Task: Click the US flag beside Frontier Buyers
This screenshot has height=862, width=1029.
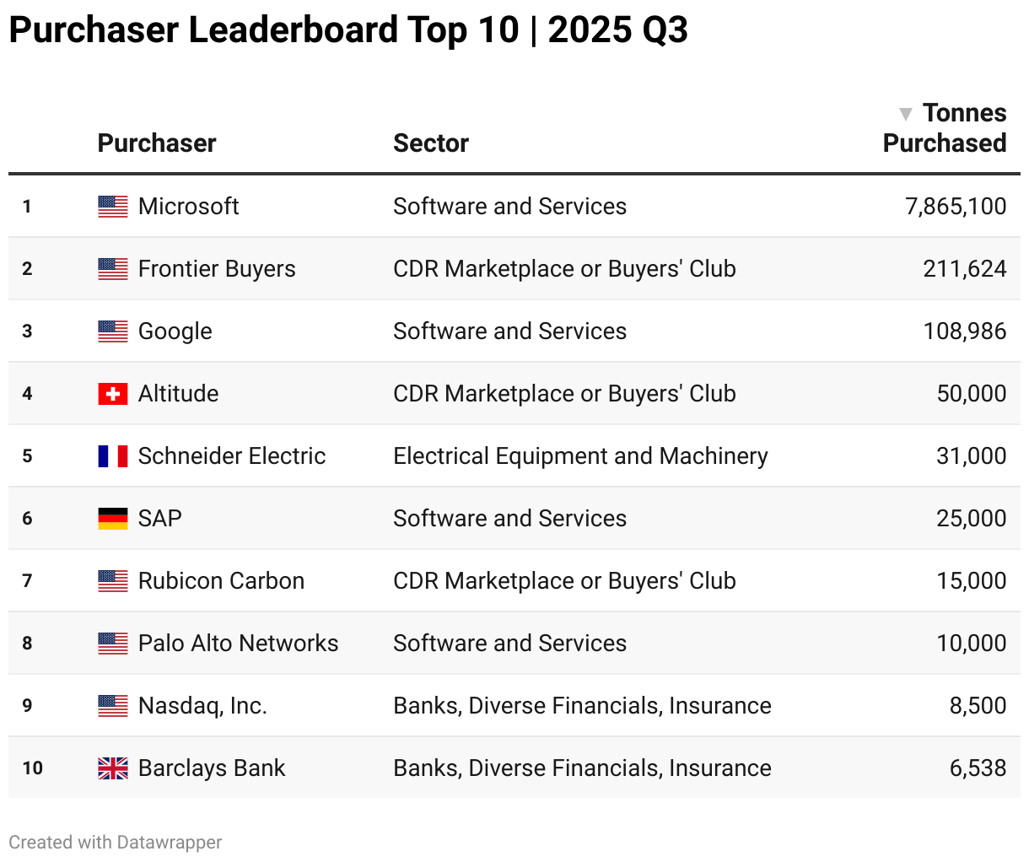Action: [113, 269]
